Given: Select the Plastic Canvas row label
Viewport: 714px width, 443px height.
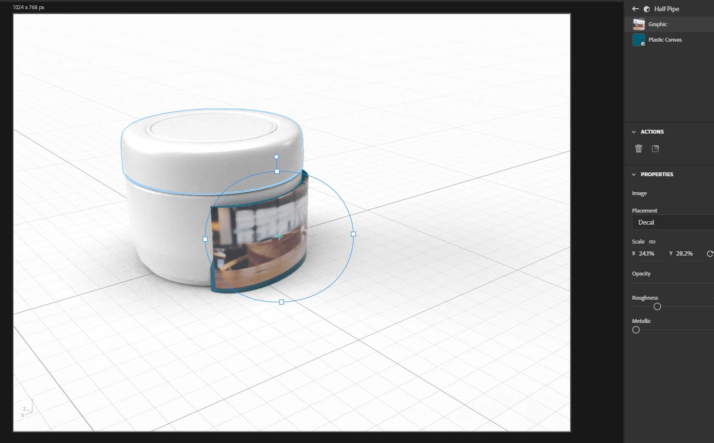Looking at the screenshot, I should tap(665, 40).
